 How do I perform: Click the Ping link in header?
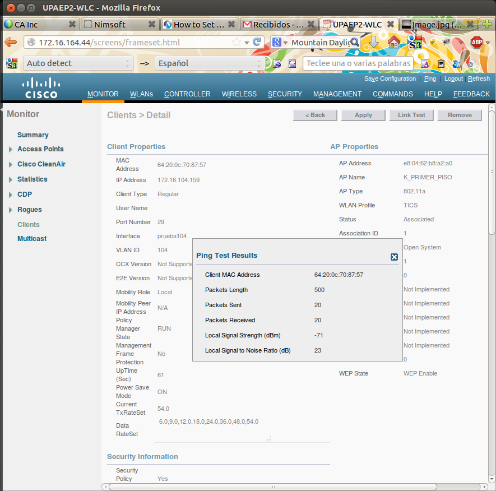tap(430, 79)
